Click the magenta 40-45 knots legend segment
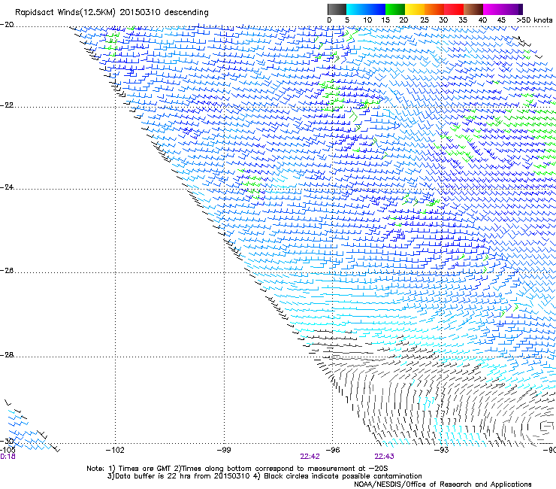 tap(493, 9)
